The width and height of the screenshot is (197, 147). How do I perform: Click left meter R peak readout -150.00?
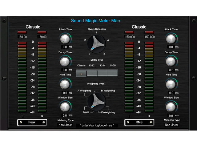[42, 37]
